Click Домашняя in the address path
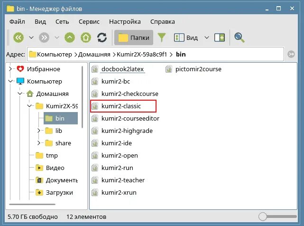Screen dimensions: 304x226 94,55
